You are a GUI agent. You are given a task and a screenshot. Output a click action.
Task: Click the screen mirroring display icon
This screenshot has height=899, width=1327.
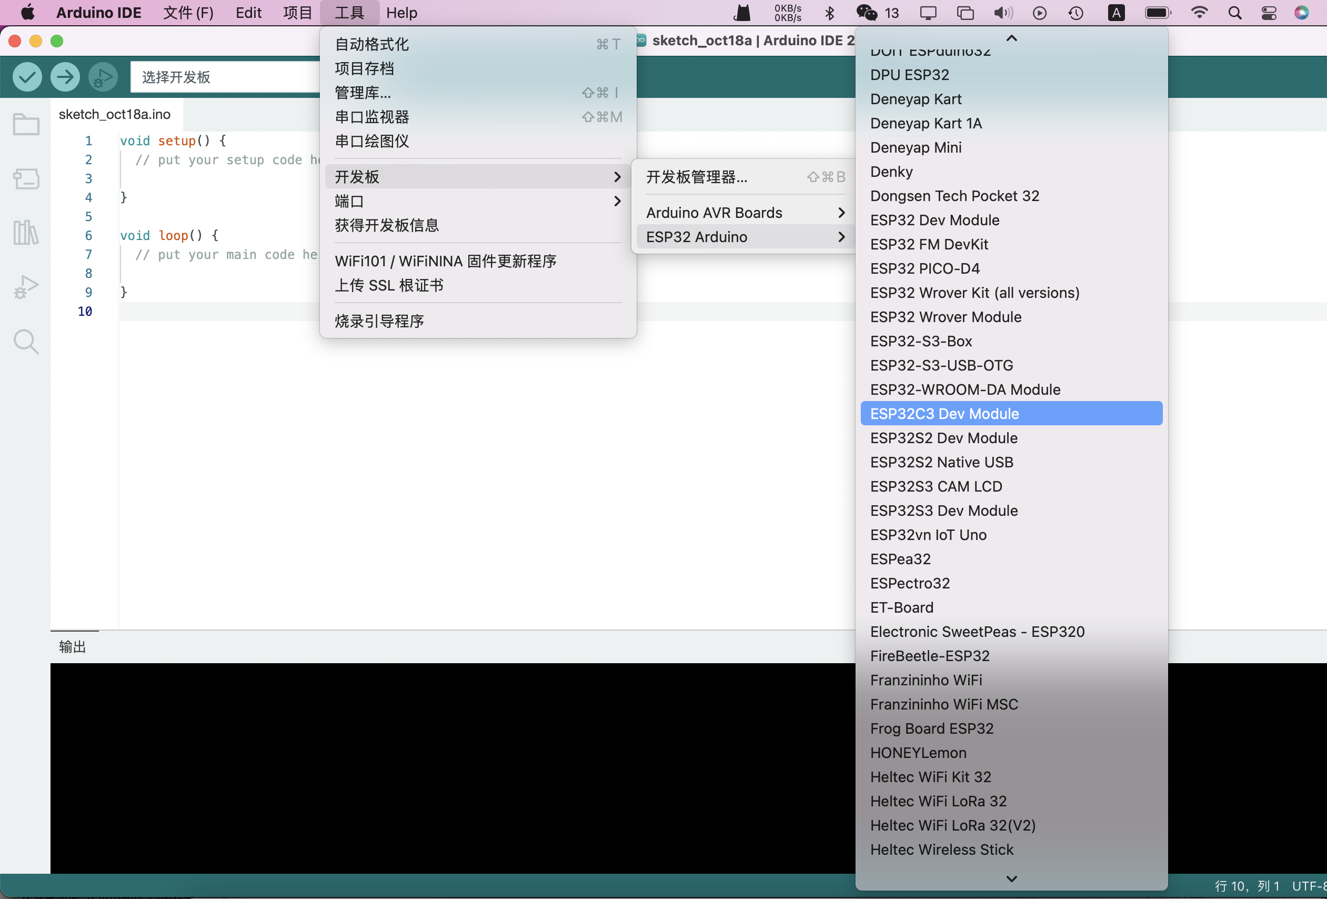tap(928, 13)
